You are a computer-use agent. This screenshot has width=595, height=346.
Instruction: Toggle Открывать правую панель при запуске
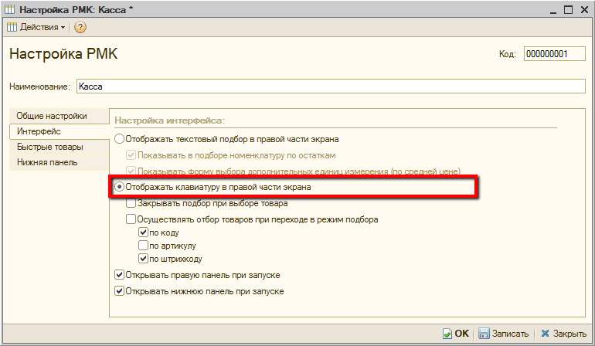[x=119, y=275]
